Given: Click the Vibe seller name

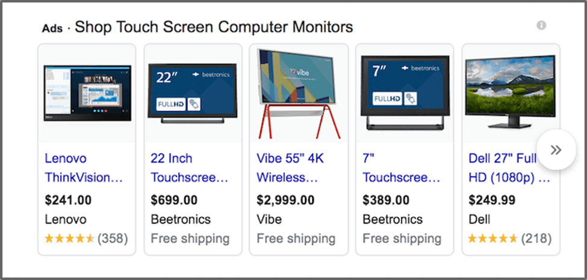Looking at the screenshot, I should click(x=270, y=219).
